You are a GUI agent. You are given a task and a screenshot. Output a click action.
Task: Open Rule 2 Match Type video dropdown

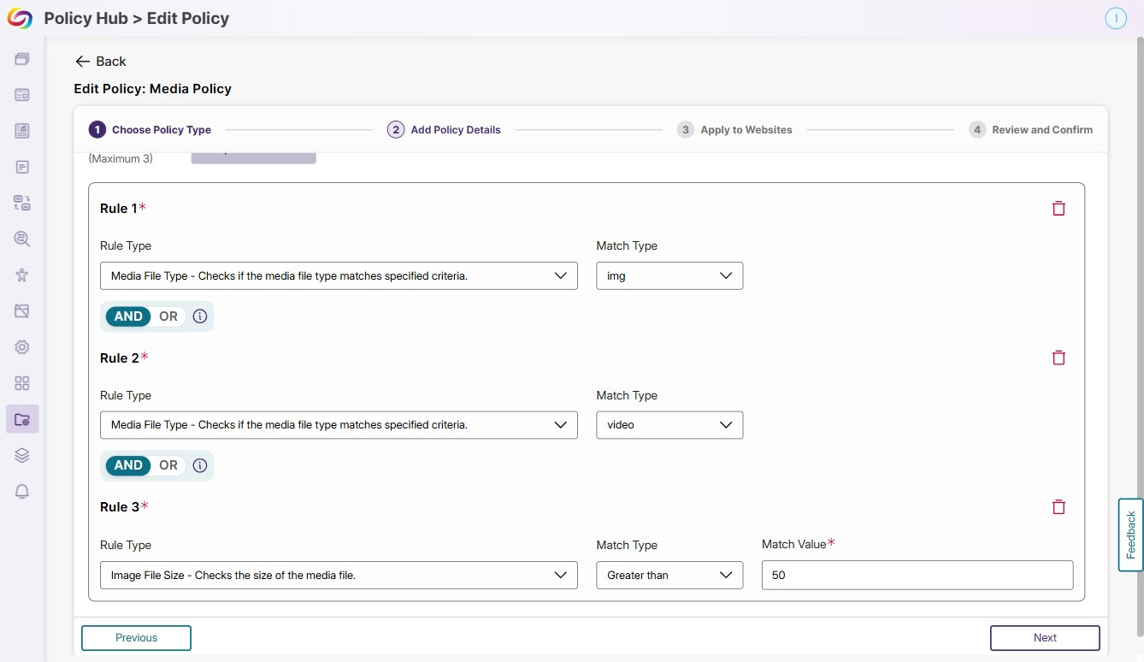pos(669,425)
